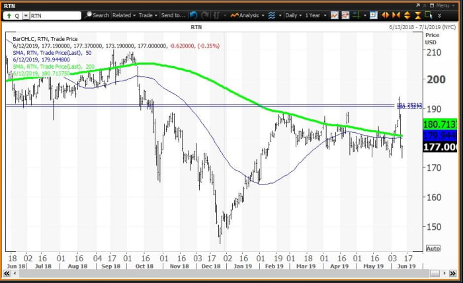Click the Jun 19 month axis label

[406, 266]
